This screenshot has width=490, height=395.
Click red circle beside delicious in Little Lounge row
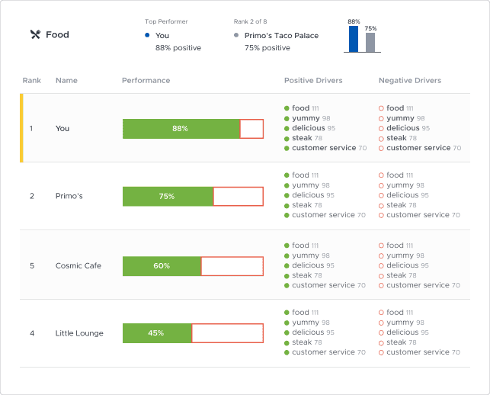pos(381,332)
